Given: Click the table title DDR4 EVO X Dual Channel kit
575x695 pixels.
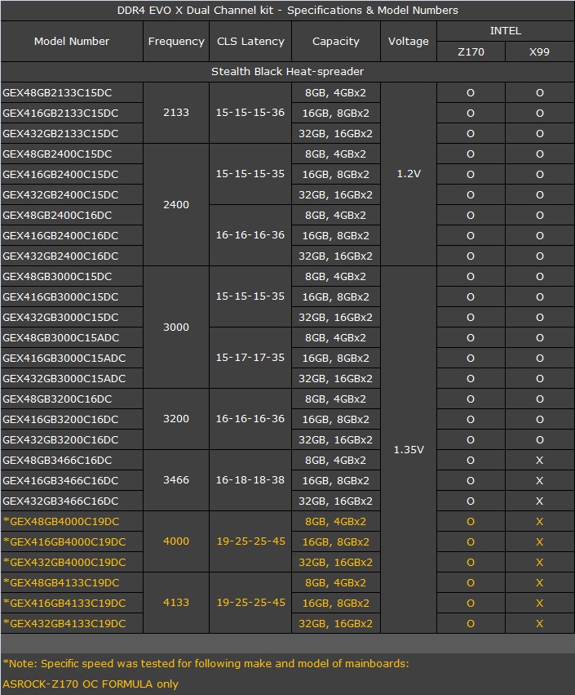Looking at the screenshot, I should click(x=287, y=11).
